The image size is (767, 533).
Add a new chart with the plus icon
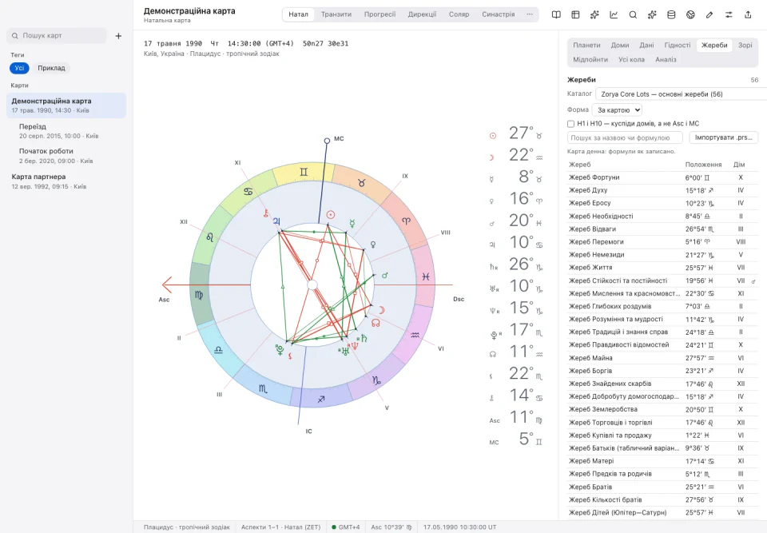pos(118,36)
